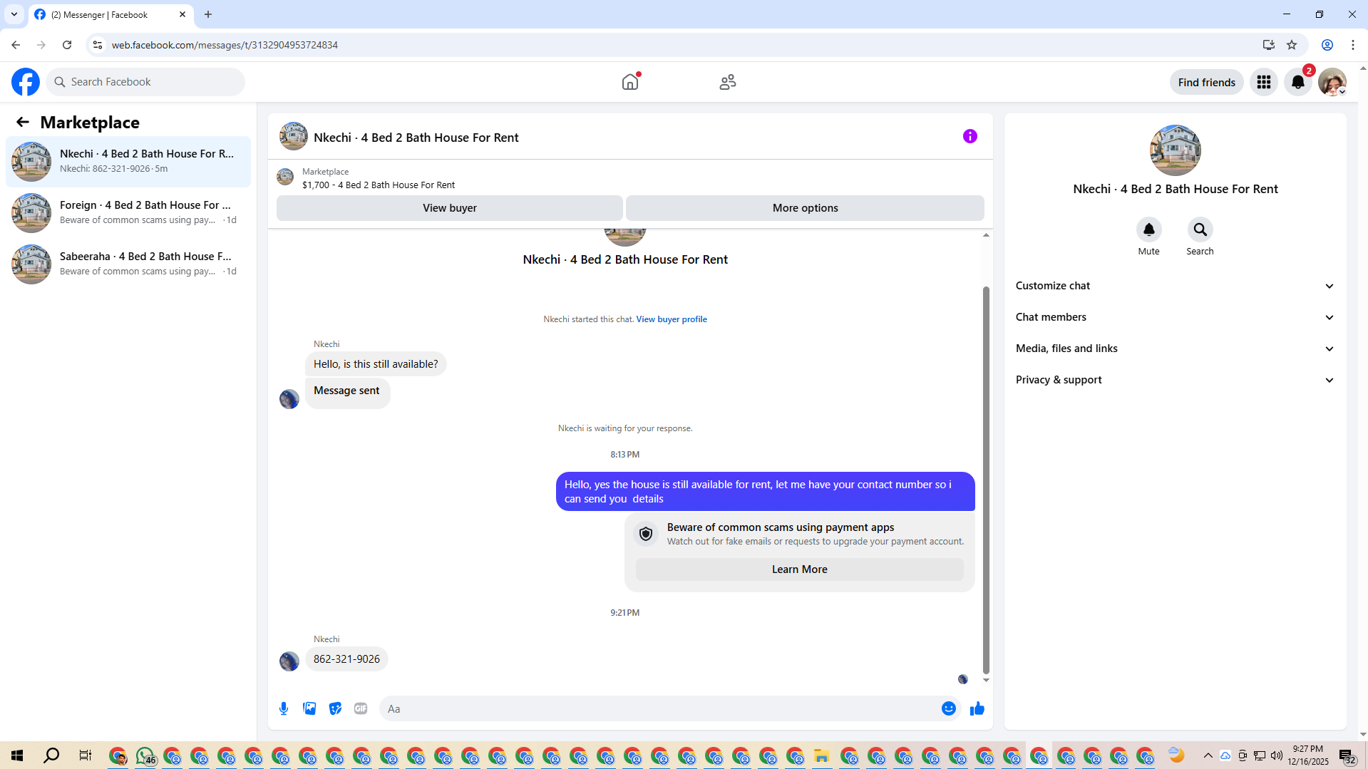1368x769 pixels.
Task: Open the View buyer profile link
Action: pyautogui.click(x=672, y=319)
